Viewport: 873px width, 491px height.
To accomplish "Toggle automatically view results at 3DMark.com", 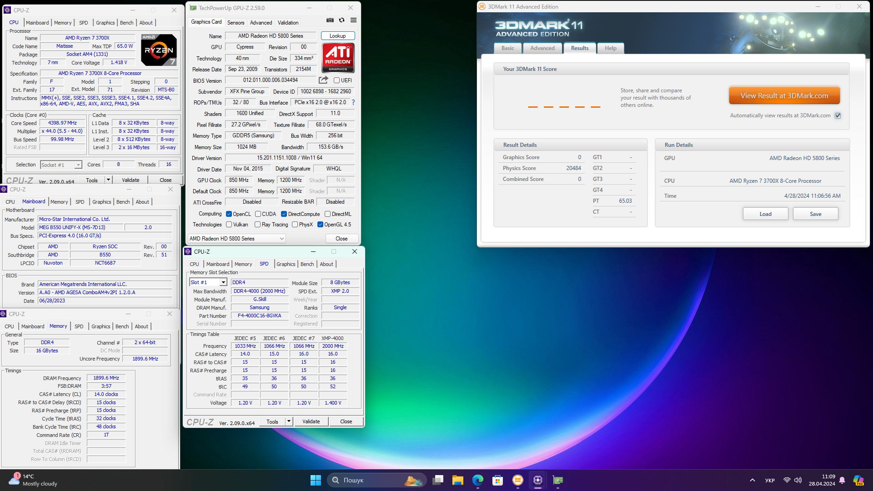I will (838, 115).
